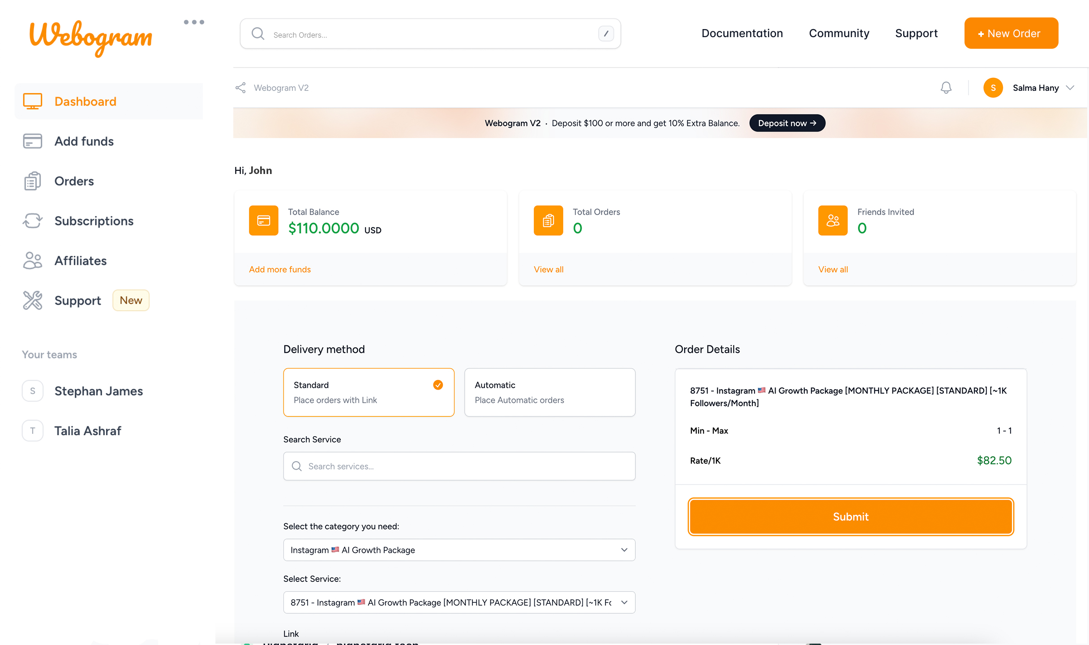Click the Deposit now button
Screen dimensions: 1089x645
tap(787, 123)
